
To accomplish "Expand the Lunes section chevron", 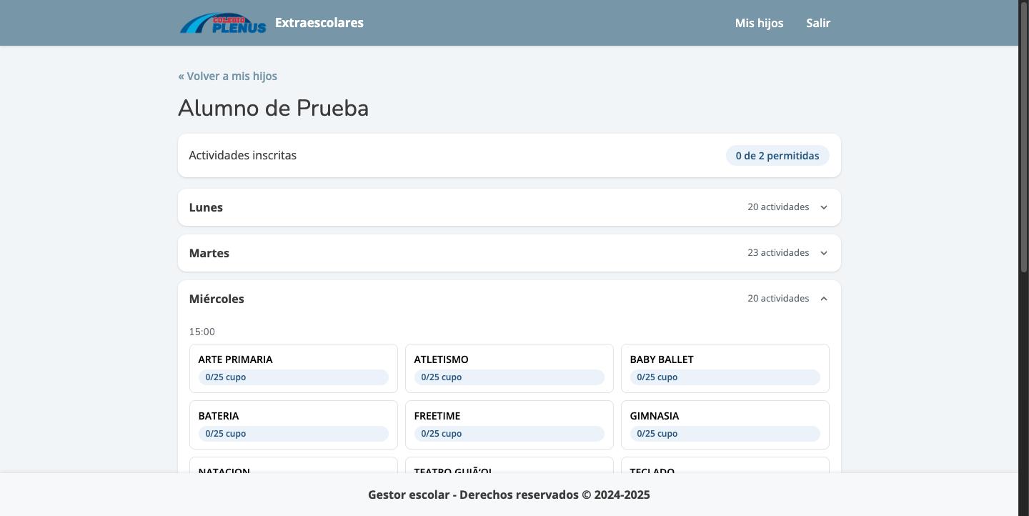I will (x=824, y=207).
